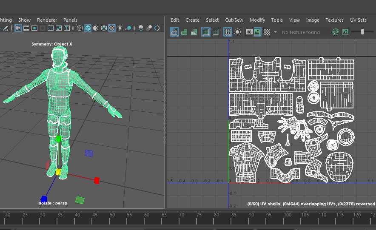The width and height of the screenshot is (376, 230).
Task: Open the Show menu in viewport panel
Action: tap(25, 20)
